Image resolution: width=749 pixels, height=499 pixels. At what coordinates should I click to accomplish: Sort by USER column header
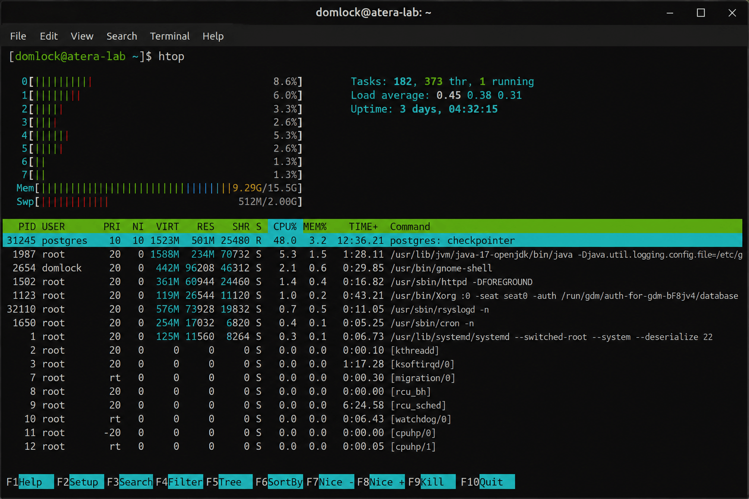[53, 227]
